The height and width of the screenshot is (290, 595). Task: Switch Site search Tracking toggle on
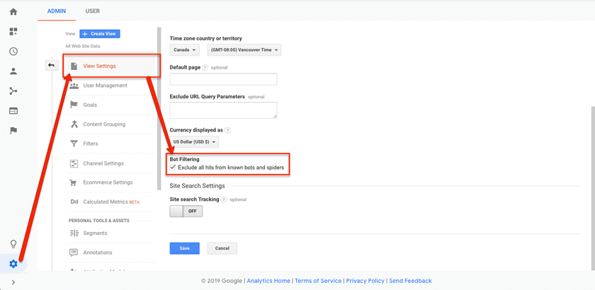click(186, 211)
